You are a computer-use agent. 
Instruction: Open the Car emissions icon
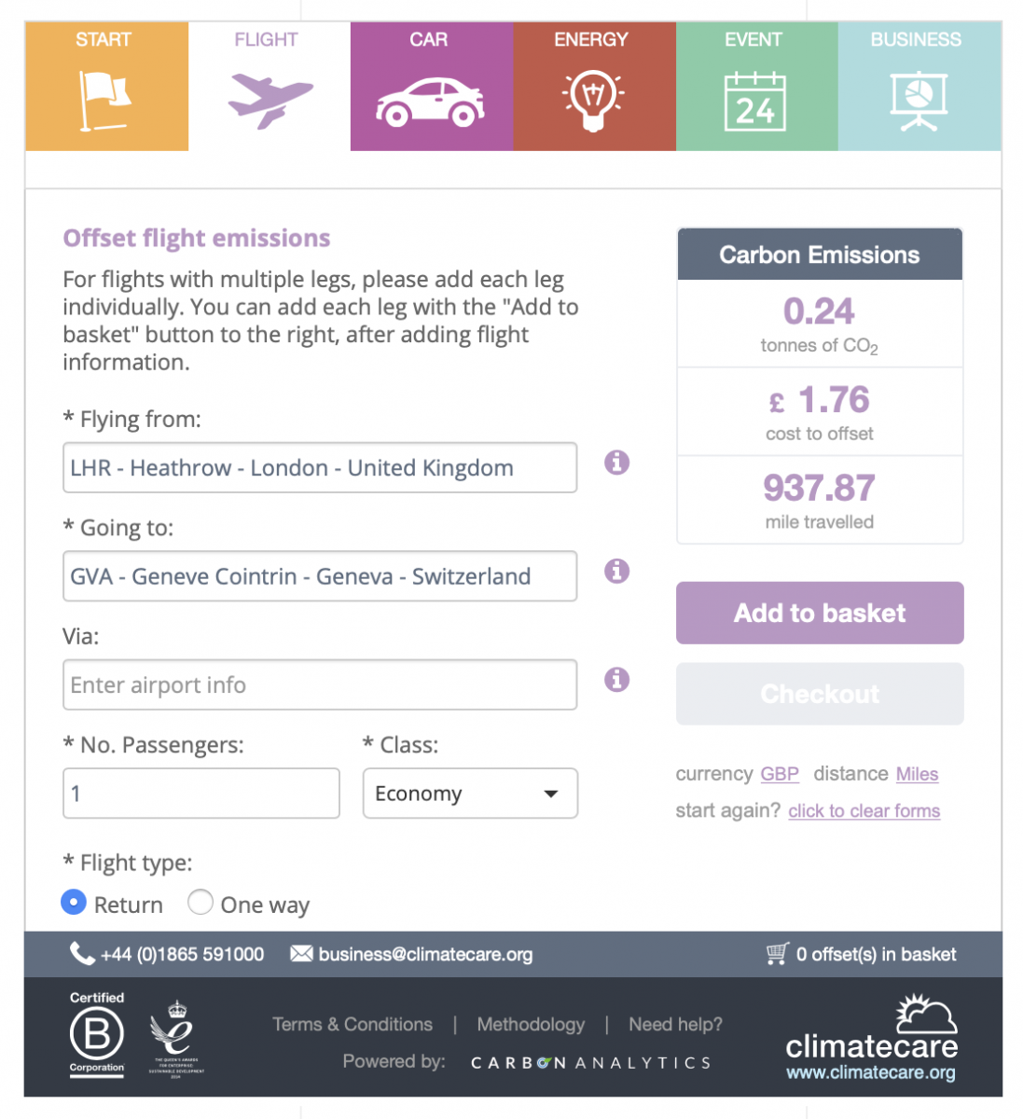[x=431, y=103]
